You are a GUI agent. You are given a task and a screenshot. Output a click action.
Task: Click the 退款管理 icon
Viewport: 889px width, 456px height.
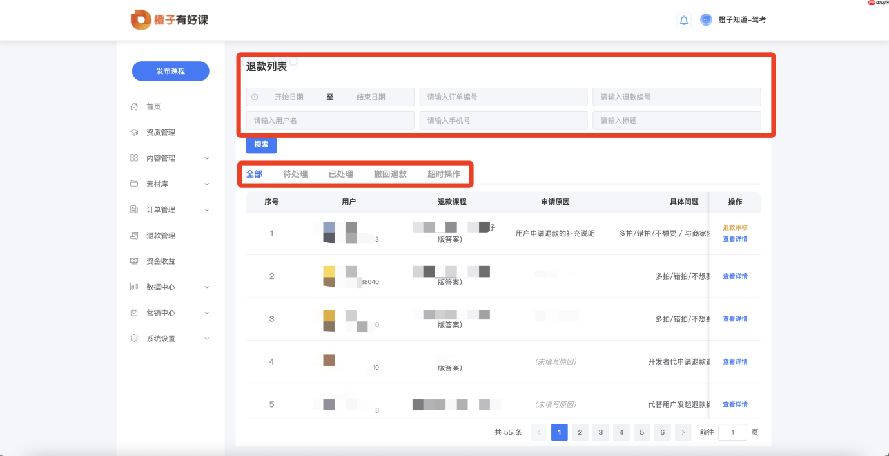click(134, 235)
